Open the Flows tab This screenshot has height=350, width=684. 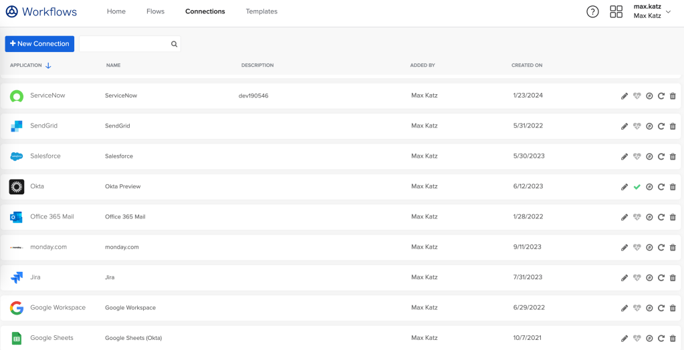click(155, 11)
